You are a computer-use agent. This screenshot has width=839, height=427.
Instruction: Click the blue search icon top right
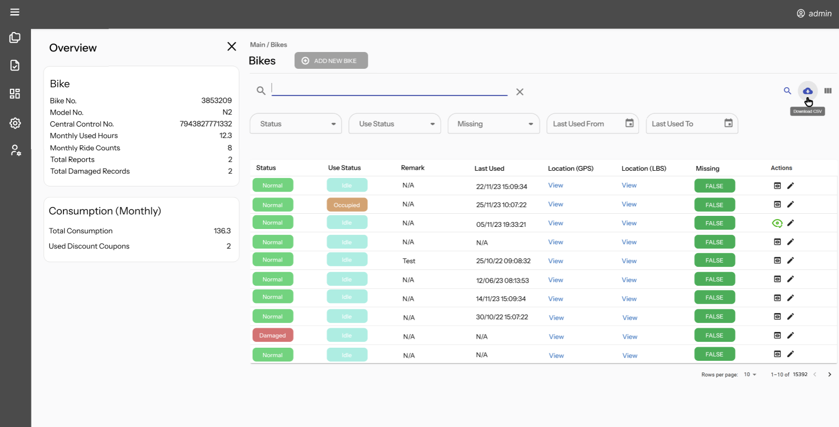point(787,91)
